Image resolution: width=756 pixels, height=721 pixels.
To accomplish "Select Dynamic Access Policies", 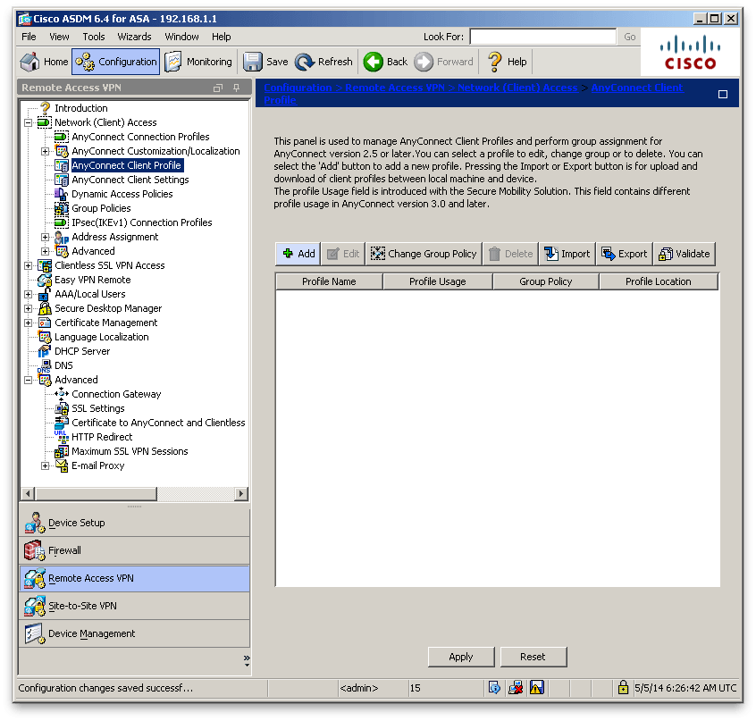I will tap(122, 194).
